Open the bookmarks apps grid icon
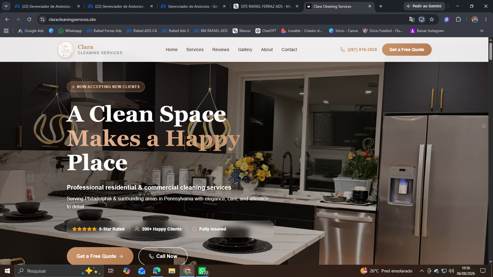This screenshot has width=493, height=277. [6, 31]
